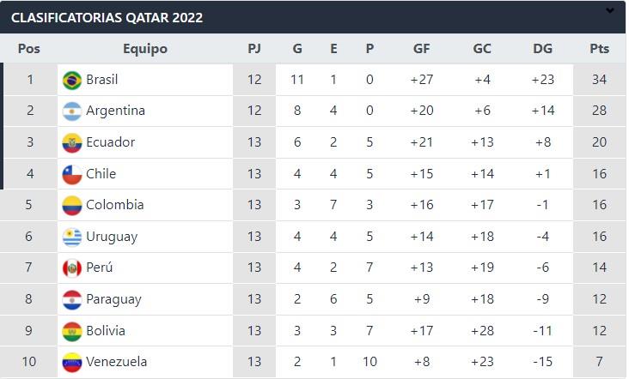Collapse the Clasificatorias Qatar 2022 panel chevron
The width and height of the screenshot is (629, 379).
pos(610,12)
